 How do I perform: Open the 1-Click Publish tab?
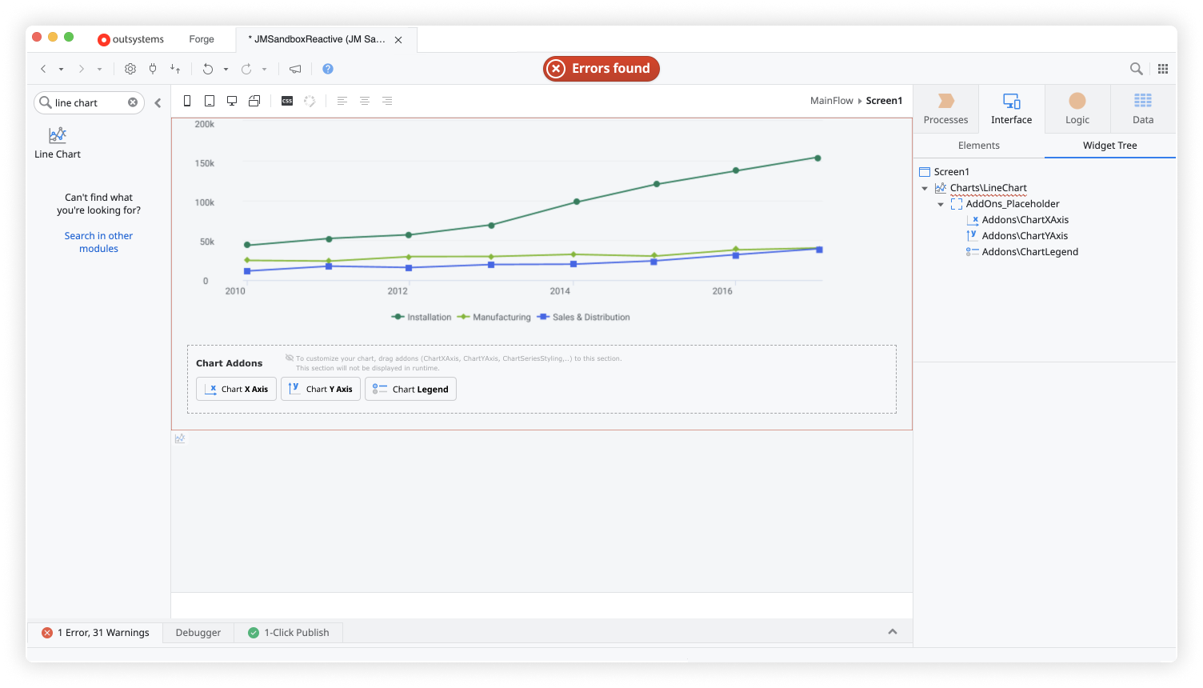tap(289, 633)
